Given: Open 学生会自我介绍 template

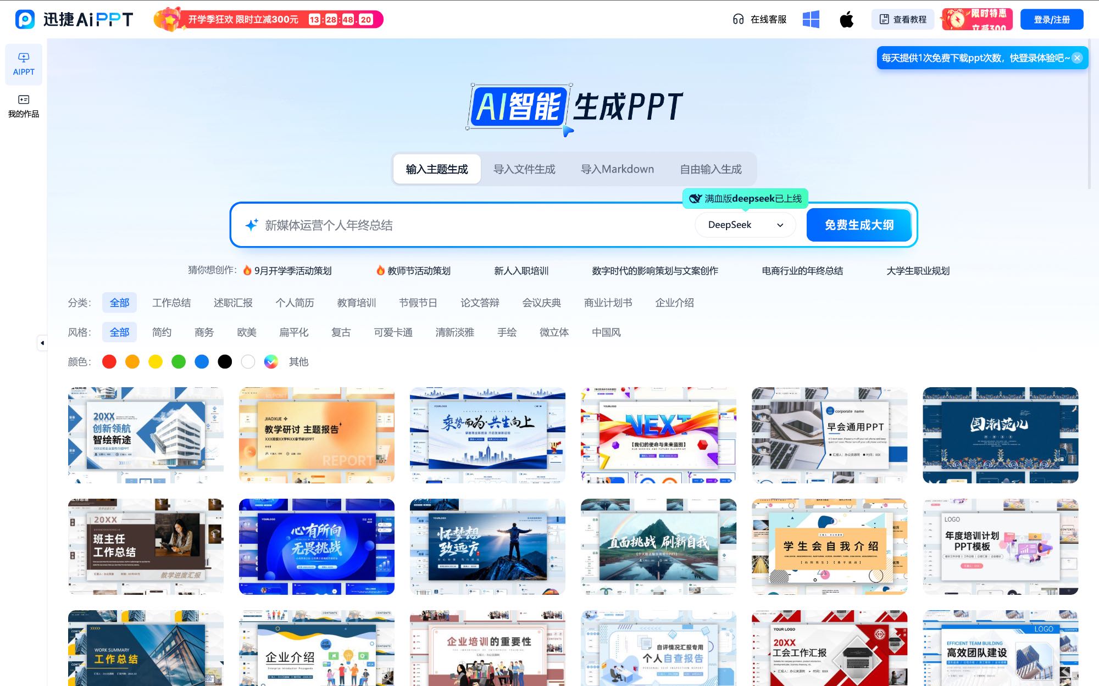Looking at the screenshot, I should (x=829, y=546).
